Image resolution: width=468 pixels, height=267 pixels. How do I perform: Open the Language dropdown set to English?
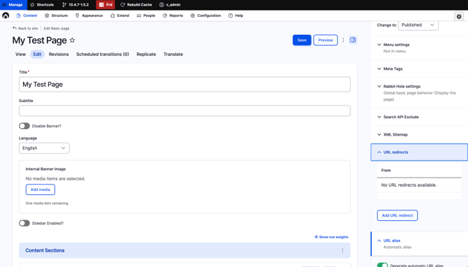(44, 148)
